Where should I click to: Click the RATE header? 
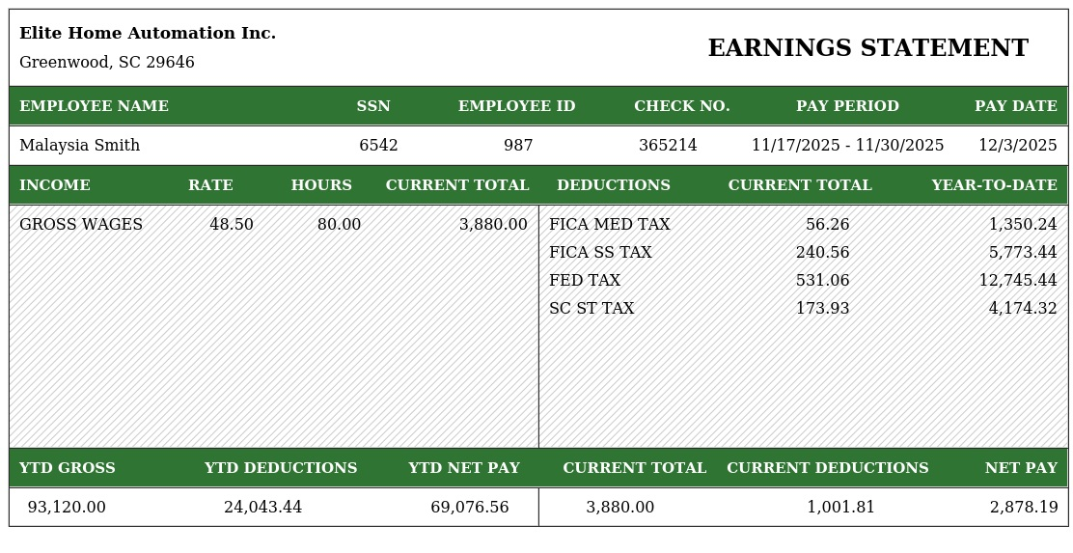pos(210,185)
